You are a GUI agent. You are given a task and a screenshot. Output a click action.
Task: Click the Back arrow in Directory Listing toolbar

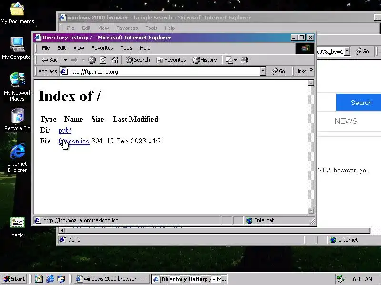point(51,60)
